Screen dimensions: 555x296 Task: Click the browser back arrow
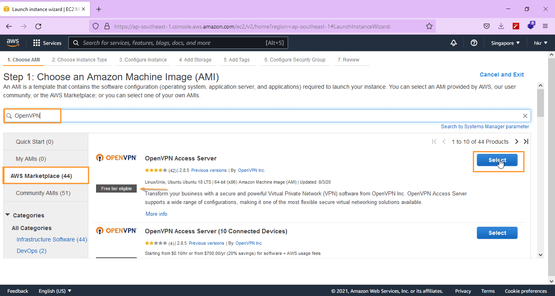click(x=9, y=26)
